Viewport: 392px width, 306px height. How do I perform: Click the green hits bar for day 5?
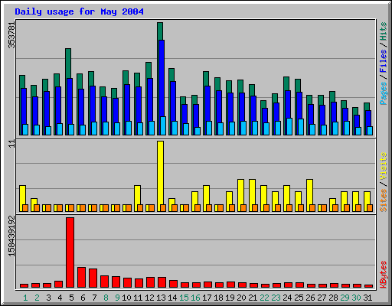coord(68,63)
